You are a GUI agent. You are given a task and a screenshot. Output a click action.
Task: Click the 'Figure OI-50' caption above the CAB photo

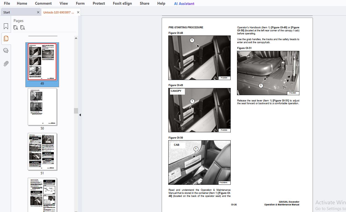point(176,138)
